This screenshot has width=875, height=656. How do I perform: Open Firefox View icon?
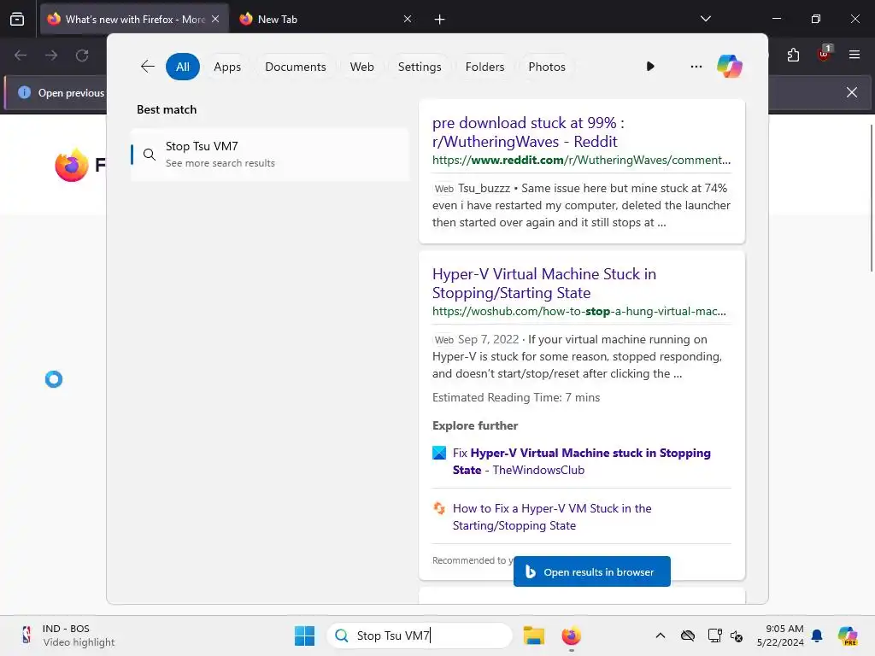click(17, 19)
